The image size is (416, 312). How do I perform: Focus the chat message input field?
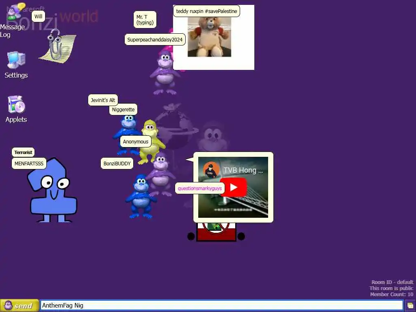click(222, 305)
